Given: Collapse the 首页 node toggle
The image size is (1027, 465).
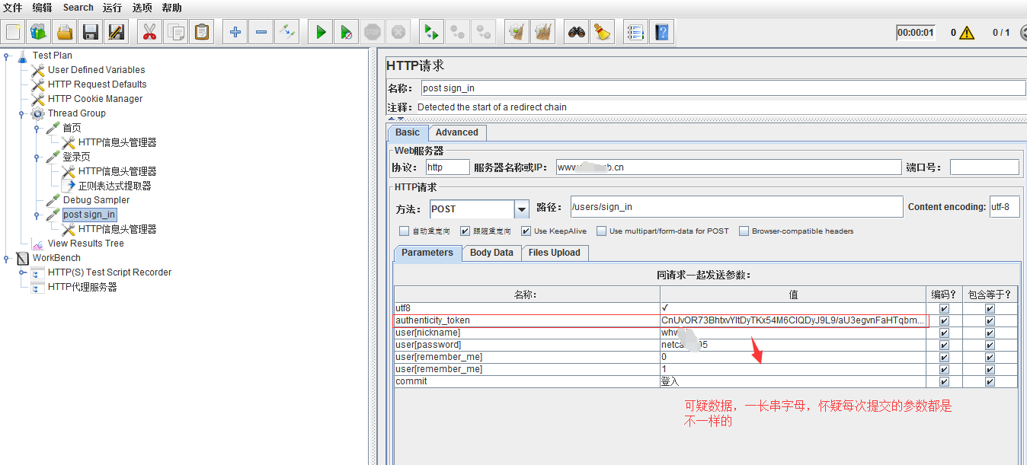Looking at the screenshot, I should point(37,128).
